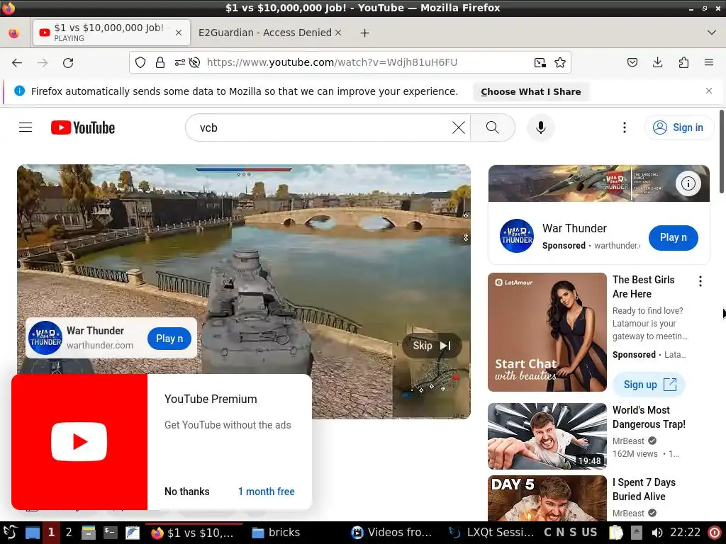The width and height of the screenshot is (726, 544).
Task: Open site security padlock info
Action: [160, 62]
